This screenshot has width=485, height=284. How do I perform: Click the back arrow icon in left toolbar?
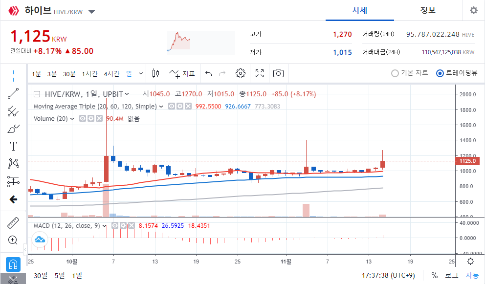pos(13,199)
